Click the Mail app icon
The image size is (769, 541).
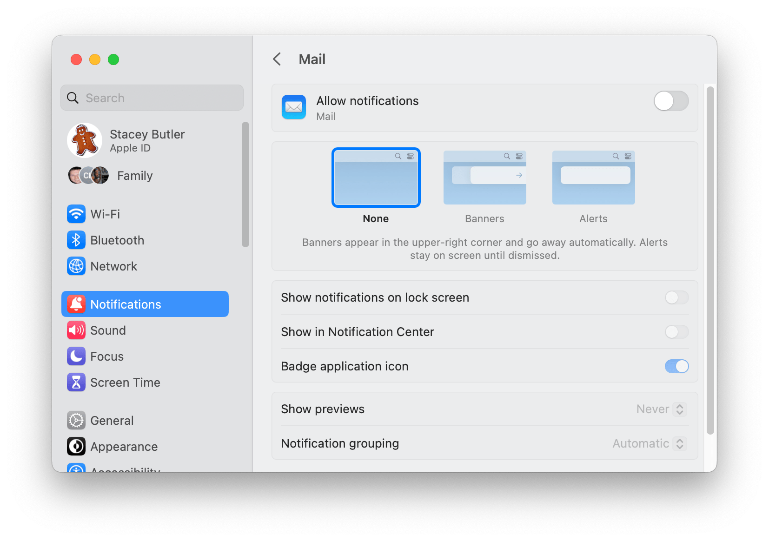coord(294,107)
